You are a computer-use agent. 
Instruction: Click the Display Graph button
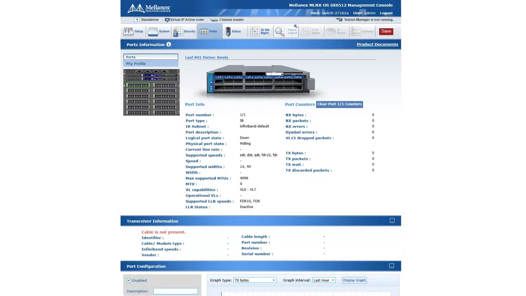click(354, 280)
